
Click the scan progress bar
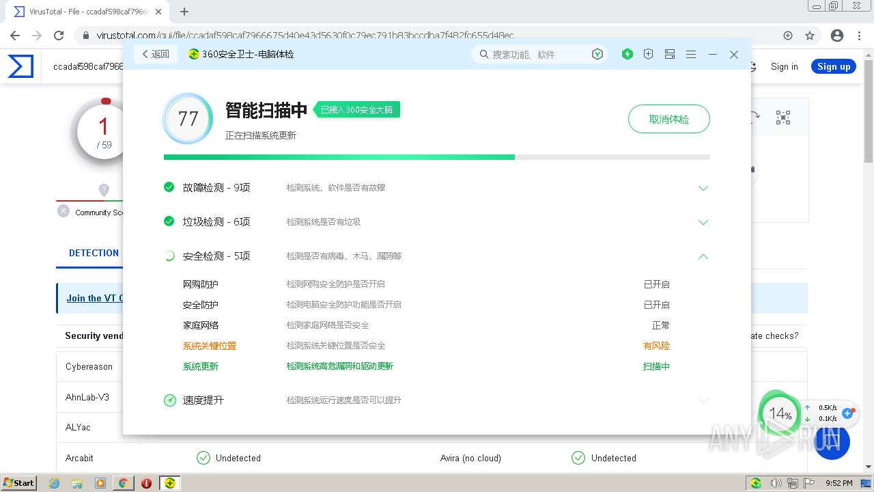437,157
